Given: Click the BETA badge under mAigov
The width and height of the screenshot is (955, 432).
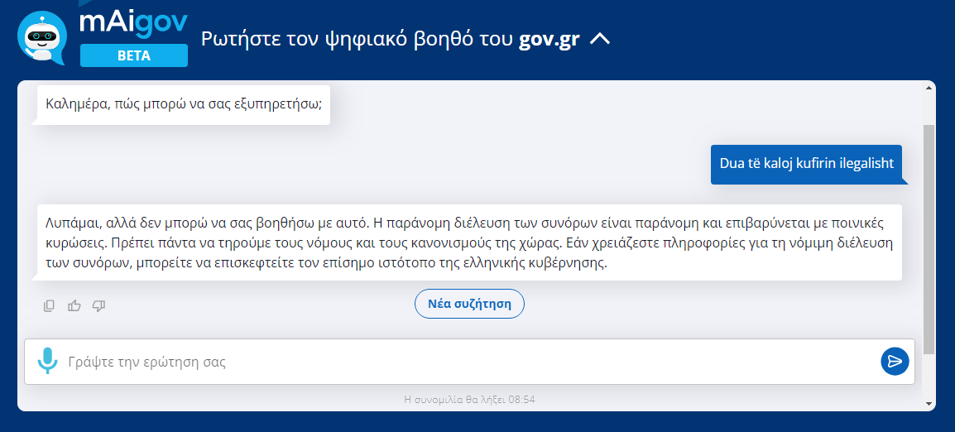Looking at the screenshot, I should (x=134, y=56).
